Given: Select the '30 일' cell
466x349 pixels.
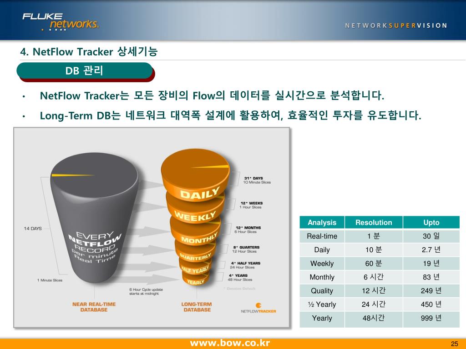Looking at the screenshot, I should point(431,236).
